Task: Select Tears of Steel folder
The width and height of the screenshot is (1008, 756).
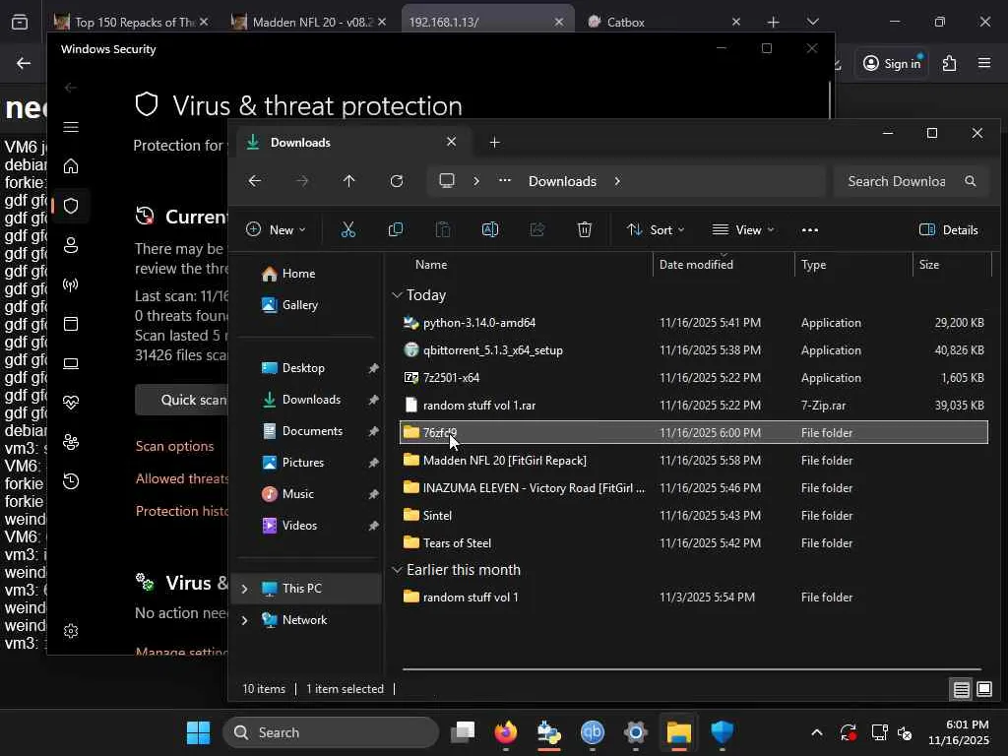Action: (x=694, y=543)
